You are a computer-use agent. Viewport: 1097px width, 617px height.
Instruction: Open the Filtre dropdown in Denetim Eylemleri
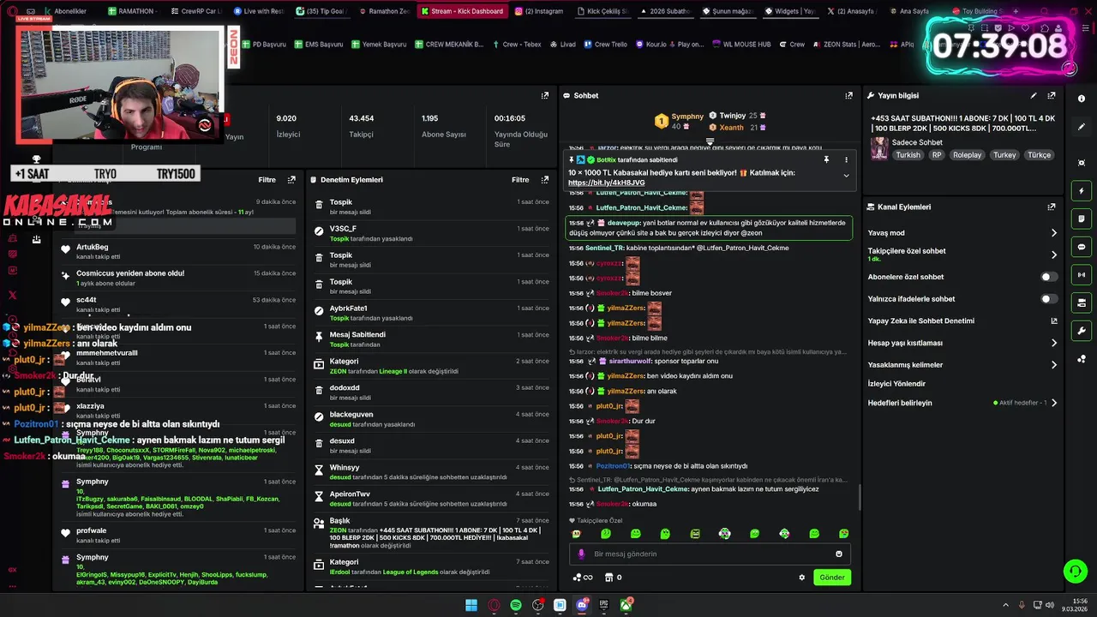[x=520, y=180]
